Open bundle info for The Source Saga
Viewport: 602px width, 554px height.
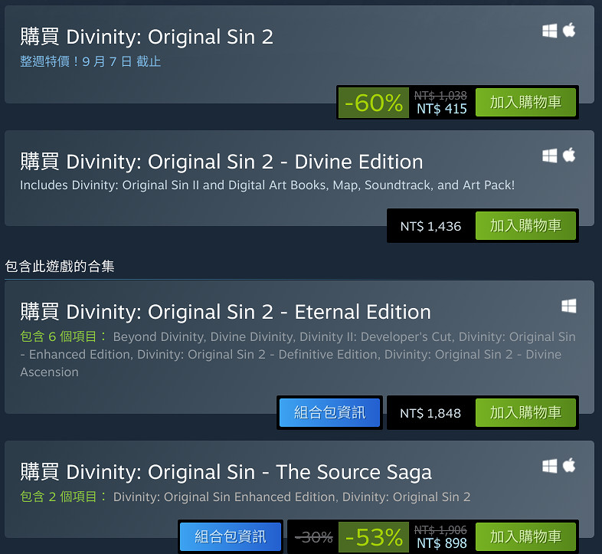[231, 537]
